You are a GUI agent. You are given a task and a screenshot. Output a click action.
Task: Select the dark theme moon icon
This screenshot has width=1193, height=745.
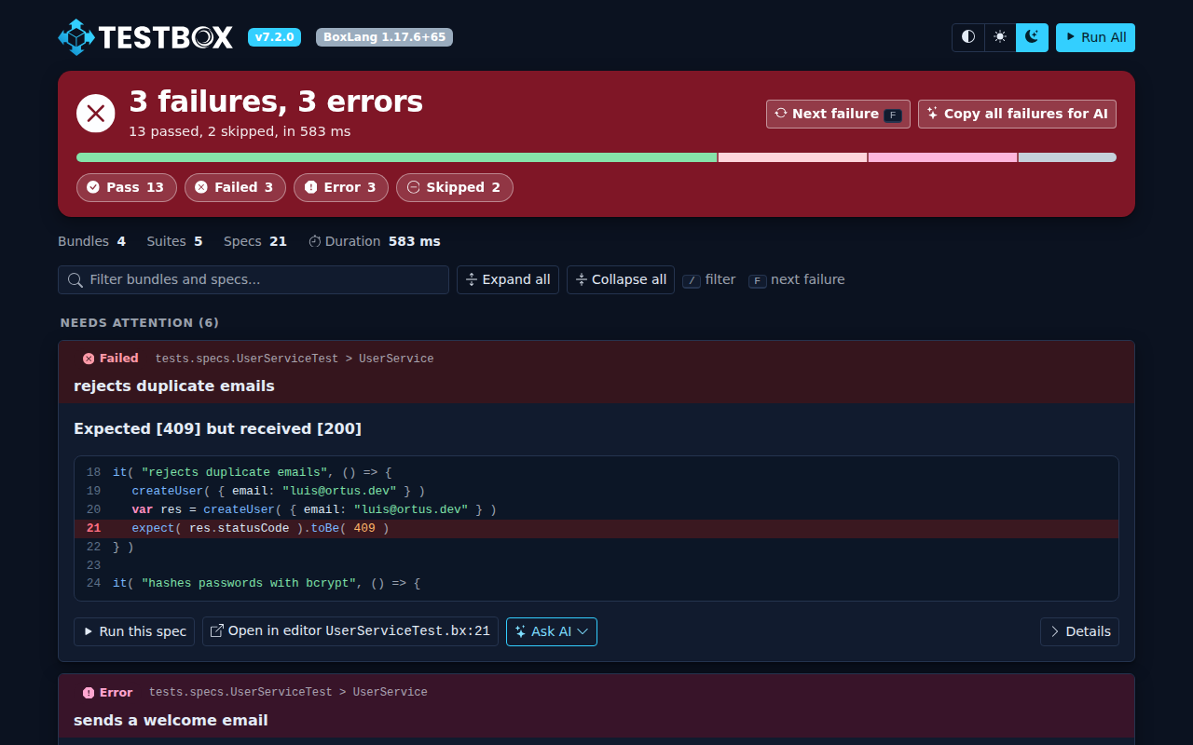[x=1032, y=37]
